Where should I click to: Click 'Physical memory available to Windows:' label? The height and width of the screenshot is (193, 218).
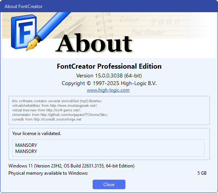point(48,173)
